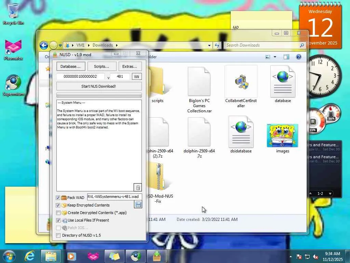This screenshot has width=350, height=263.
Task: Show hidden tray icons arrow
Action: click(291, 257)
